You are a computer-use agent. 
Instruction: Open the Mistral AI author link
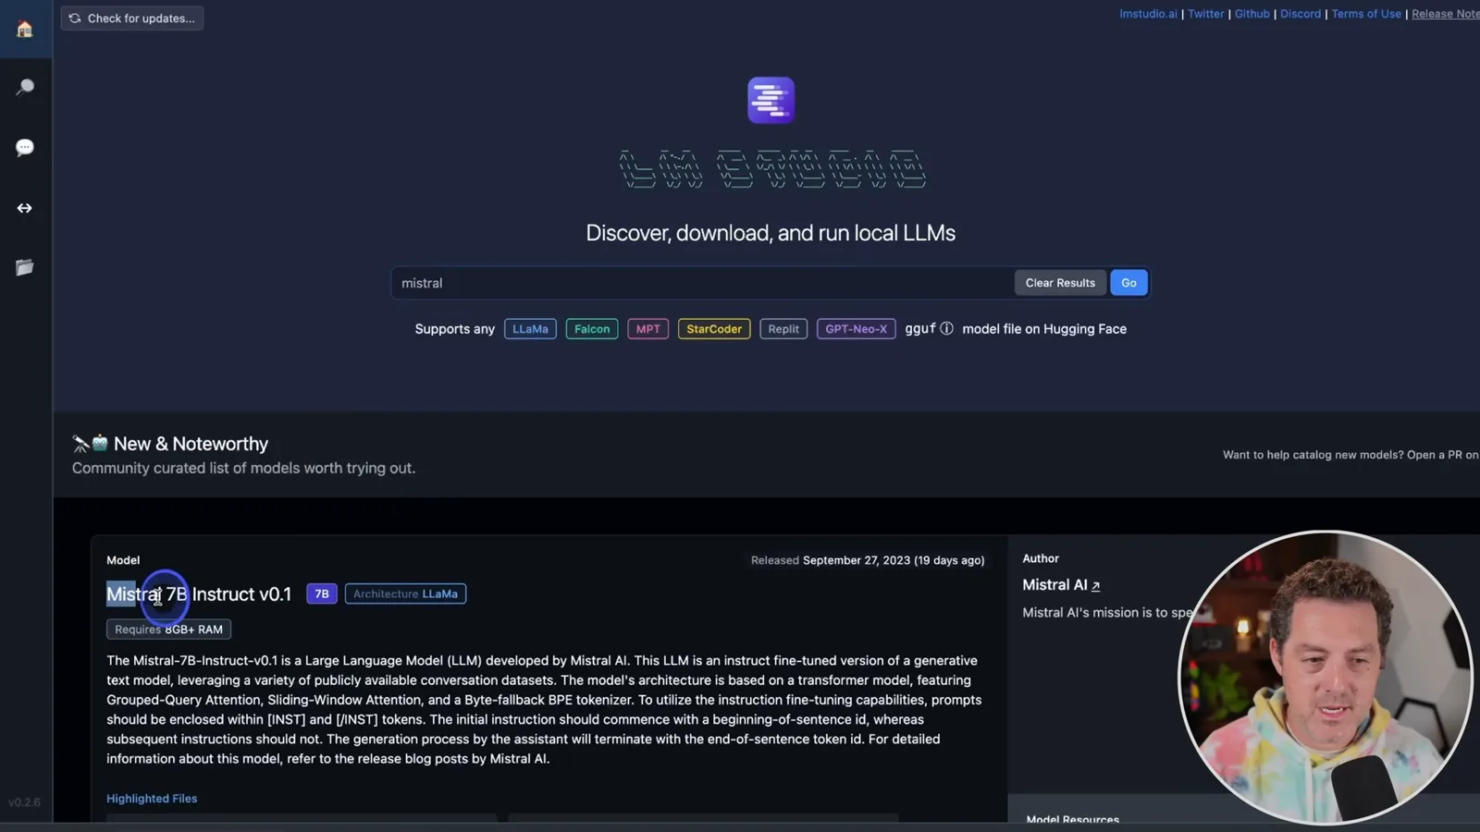(1061, 585)
